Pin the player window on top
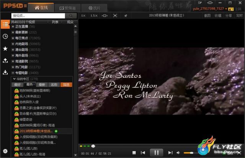The width and height of the screenshot is (245, 158). [x=126, y=16]
